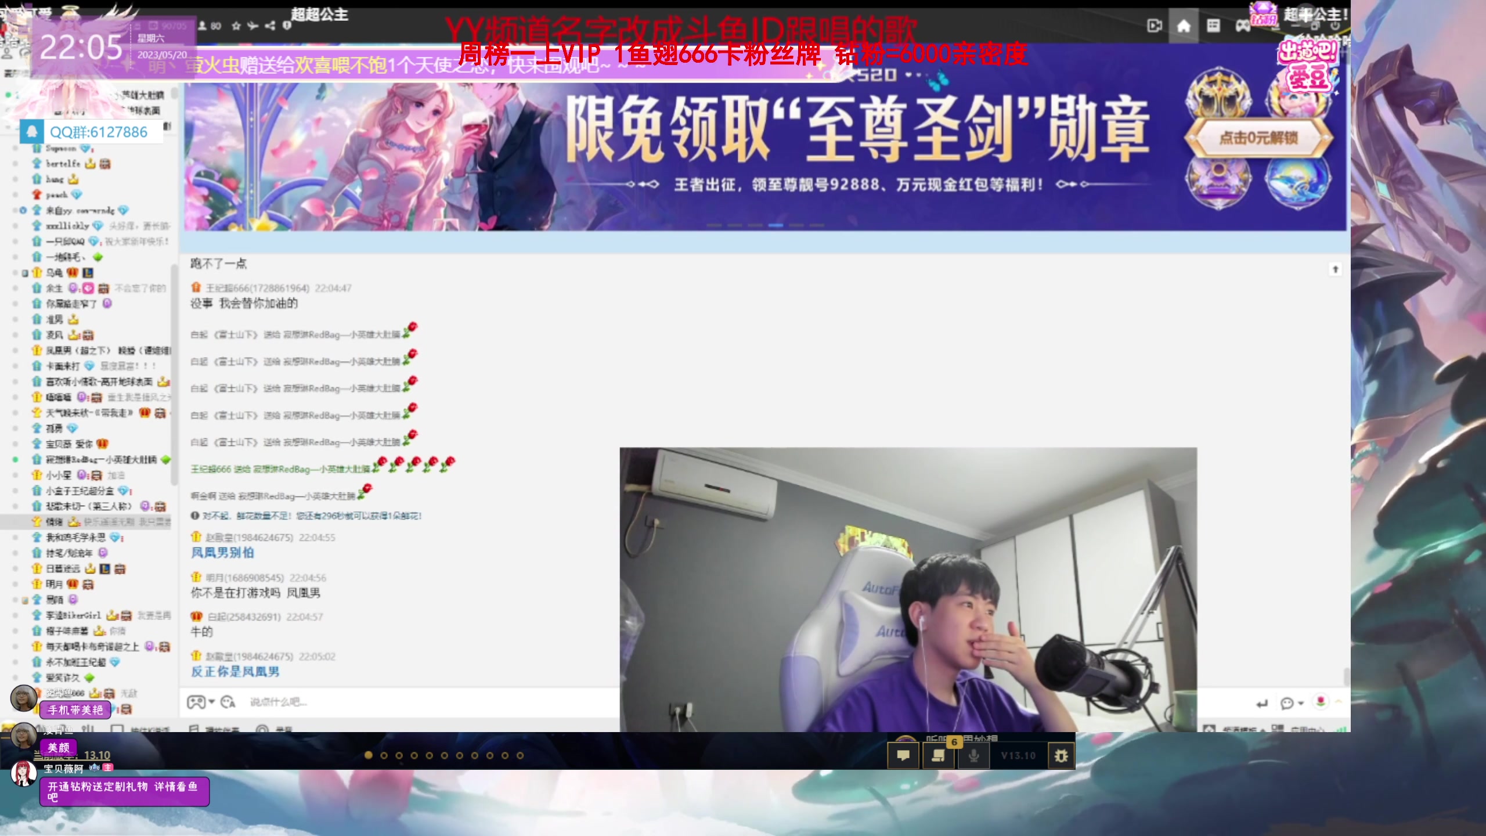Click the paper-plane icon next to the star
This screenshot has height=836, width=1486.
tap(254, 26)
